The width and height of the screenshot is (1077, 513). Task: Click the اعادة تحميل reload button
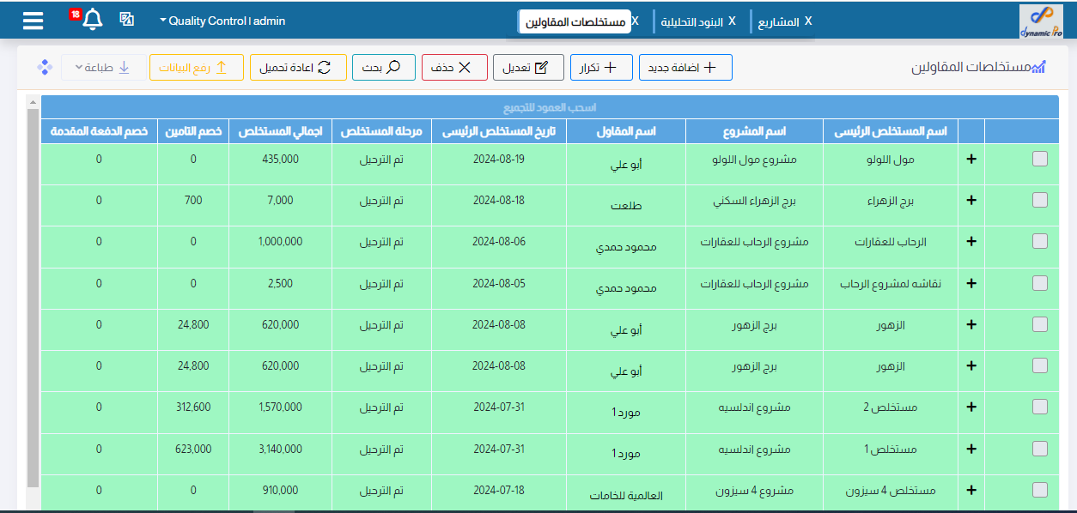click(x=298, y=67)
